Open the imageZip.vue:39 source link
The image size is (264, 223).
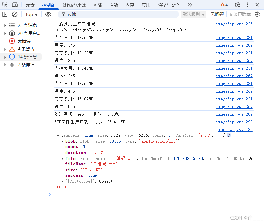click(x=235, y=130)
